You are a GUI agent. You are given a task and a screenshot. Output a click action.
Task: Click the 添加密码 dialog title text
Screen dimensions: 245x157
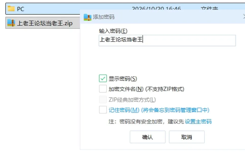click(104, 17)
